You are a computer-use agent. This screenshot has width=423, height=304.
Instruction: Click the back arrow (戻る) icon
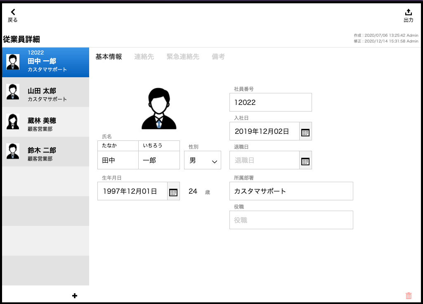pyautogui.click(x=13, y=12)
